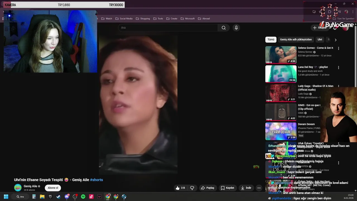Activate voice search microphone icon
357x201 pixels.
click(x=236, y=28)
